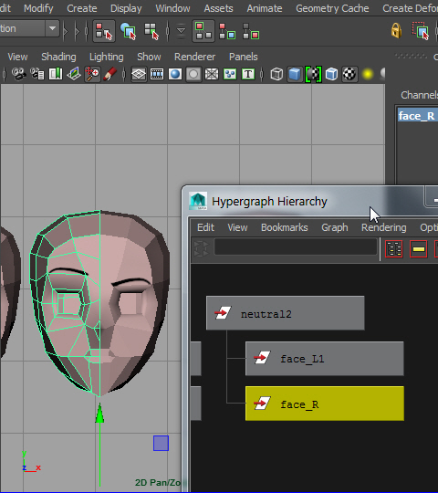Open the camera attributes icon

point(37,74)
